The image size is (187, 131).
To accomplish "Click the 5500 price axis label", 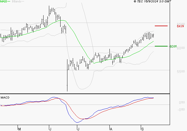I will (x=181, y=71).
